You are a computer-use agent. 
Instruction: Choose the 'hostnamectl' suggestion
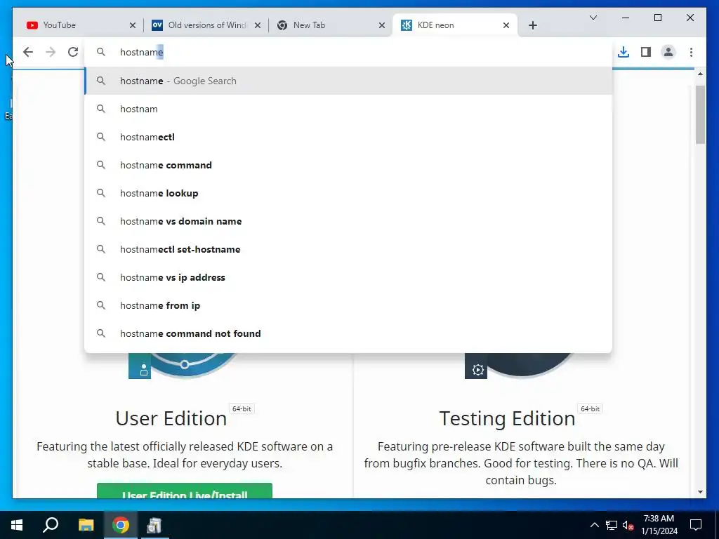[348, 137]
